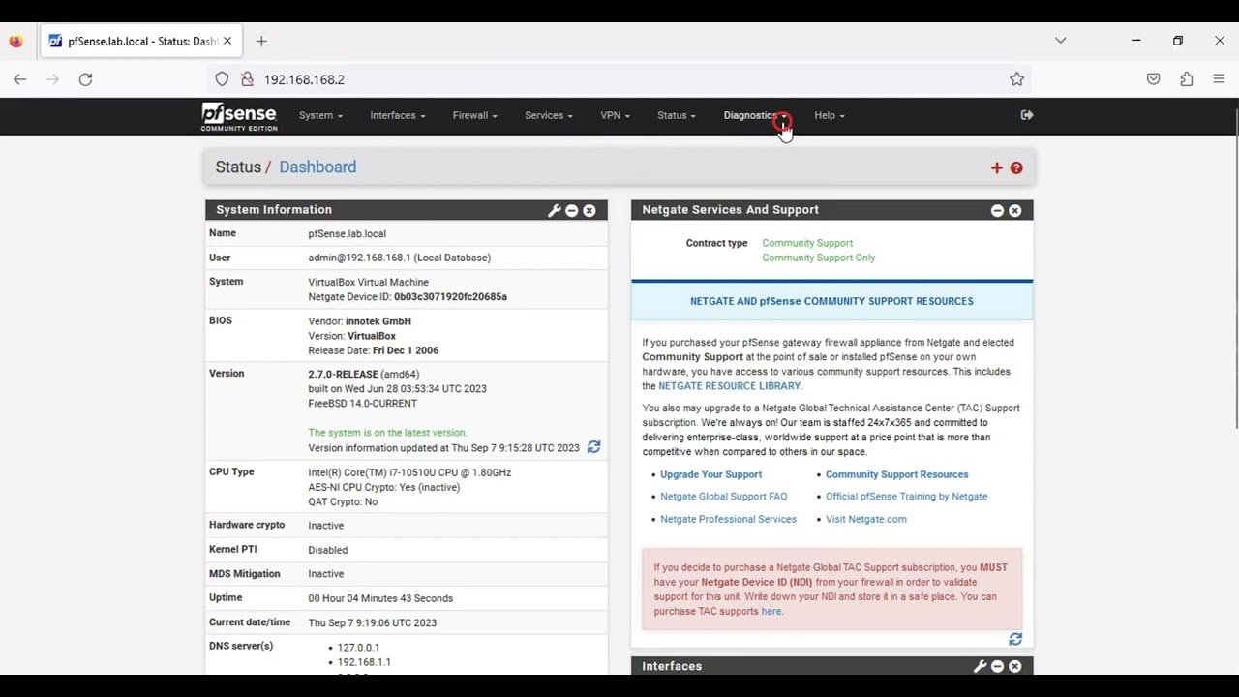Expand the Diagnostics menu
Screen dimensions: 1239x697
coord(755,115)
